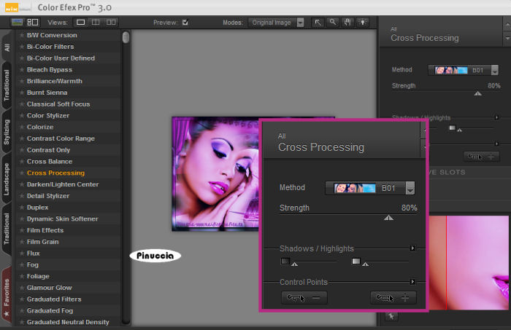The image size is (511, 330).
Task: Expand arrow above add control point button, right sidebar
Action: click(496, 144)
